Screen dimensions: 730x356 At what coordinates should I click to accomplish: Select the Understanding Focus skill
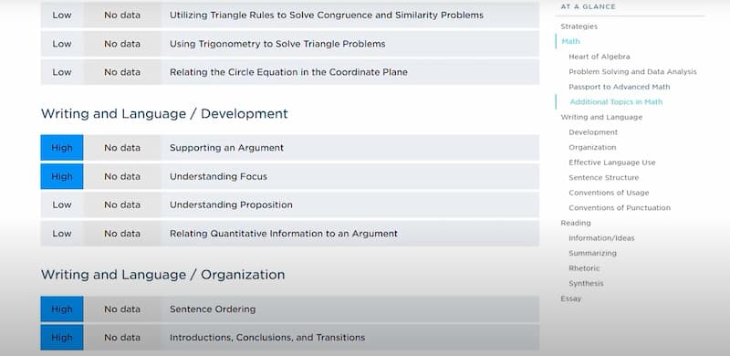click(289, 176)
